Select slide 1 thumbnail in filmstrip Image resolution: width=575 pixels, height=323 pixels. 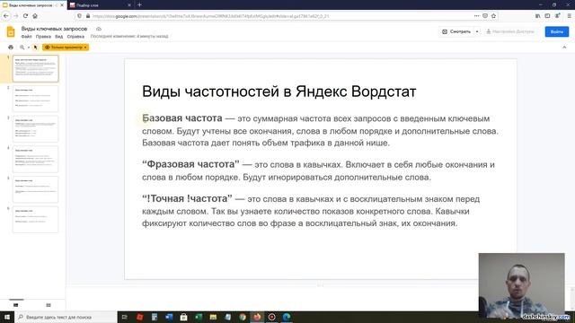(x=36, y=68)
